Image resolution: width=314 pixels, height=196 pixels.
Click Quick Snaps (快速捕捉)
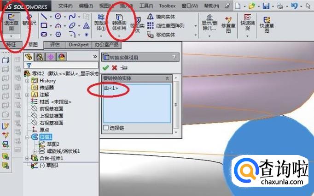(248, 22)
